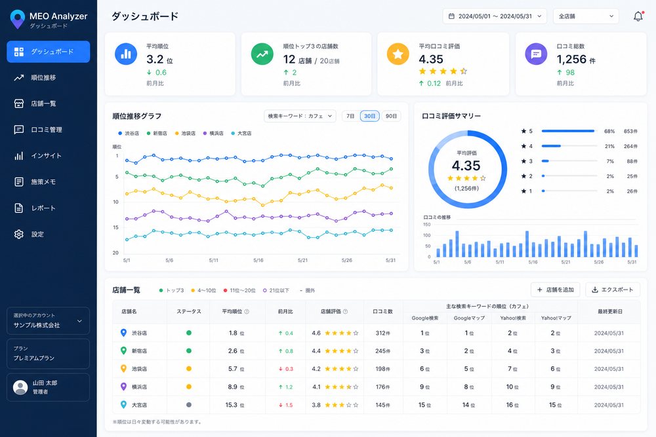This screenshot has height=437, width=656.
Task: Select the 7日 period tab
Action: pos(350,116)
